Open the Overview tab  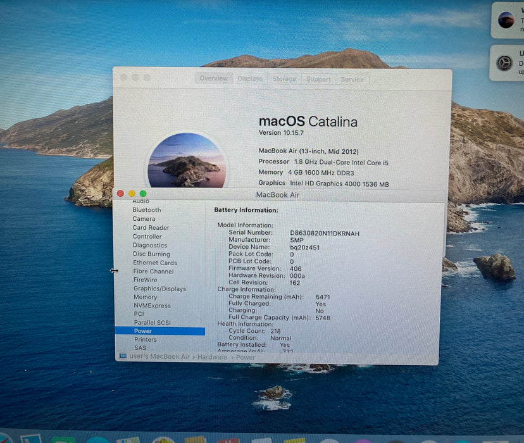click(x=213, y=78)
